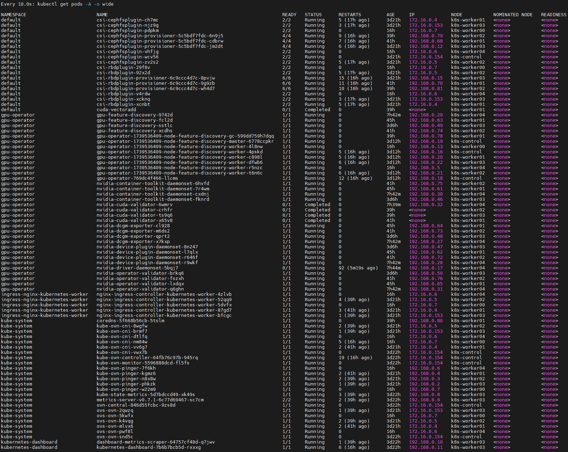This screenshot has height=452, width=568.
Task: Click pod gpu-operator node-feature-discovery-master-6778ccpkr
Action: tap(185, 141)
